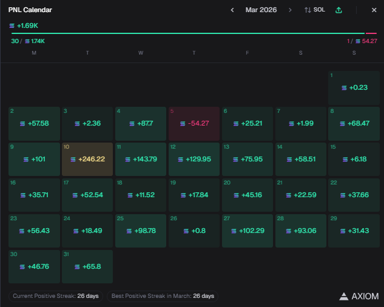Select day 24 cell showing +18.49
The width and height of the screenshot is (384, 307).
pyautogui.click(x=87, y=231)
